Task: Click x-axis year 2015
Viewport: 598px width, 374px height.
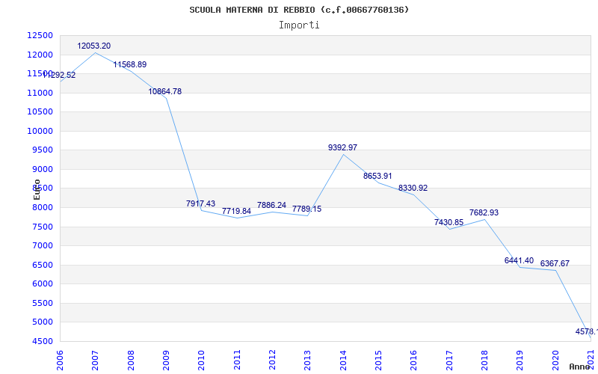Action: pyautogui.click(x=378, y=360)
